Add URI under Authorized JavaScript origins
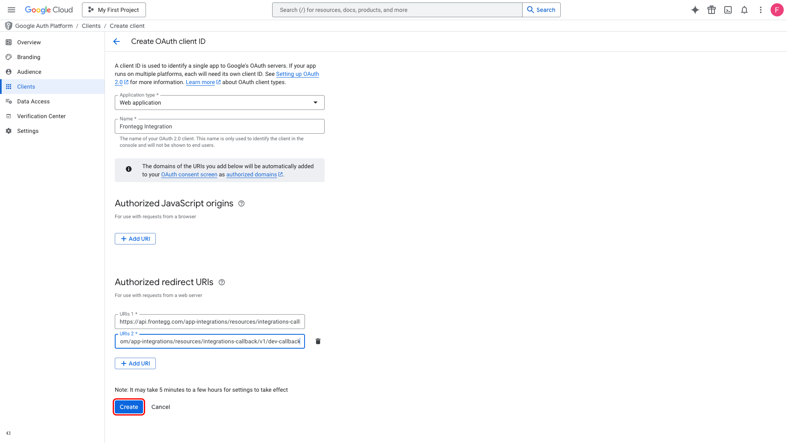 point(135,239)
